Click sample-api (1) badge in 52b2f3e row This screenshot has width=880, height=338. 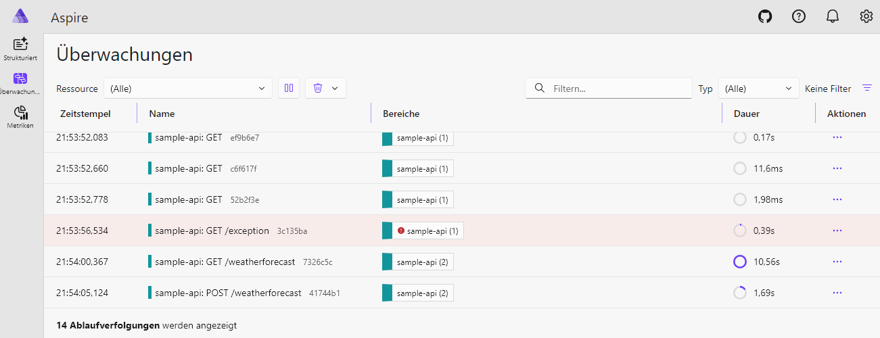418,199
